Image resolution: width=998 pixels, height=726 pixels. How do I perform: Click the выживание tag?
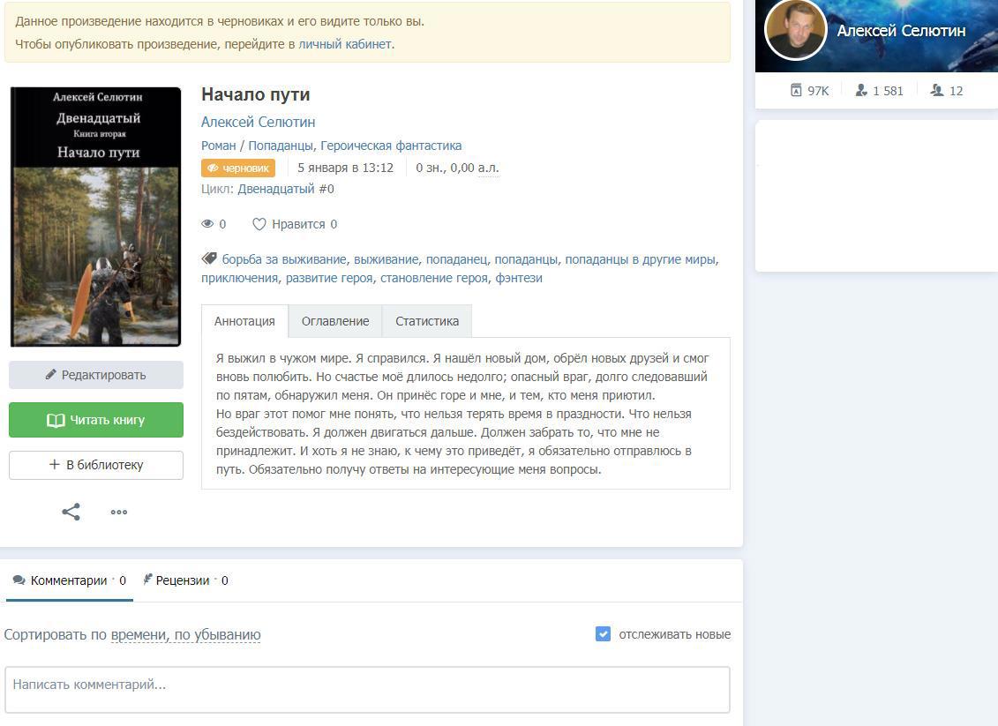[x=386, y=259]
